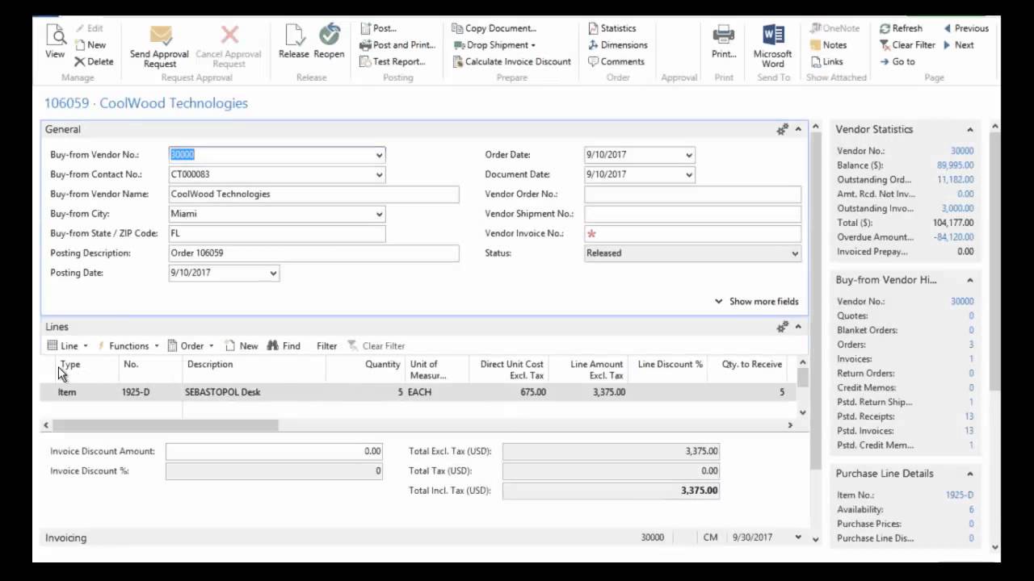
Task: Open Comments for the order
Action: click(x=616, y=61)
